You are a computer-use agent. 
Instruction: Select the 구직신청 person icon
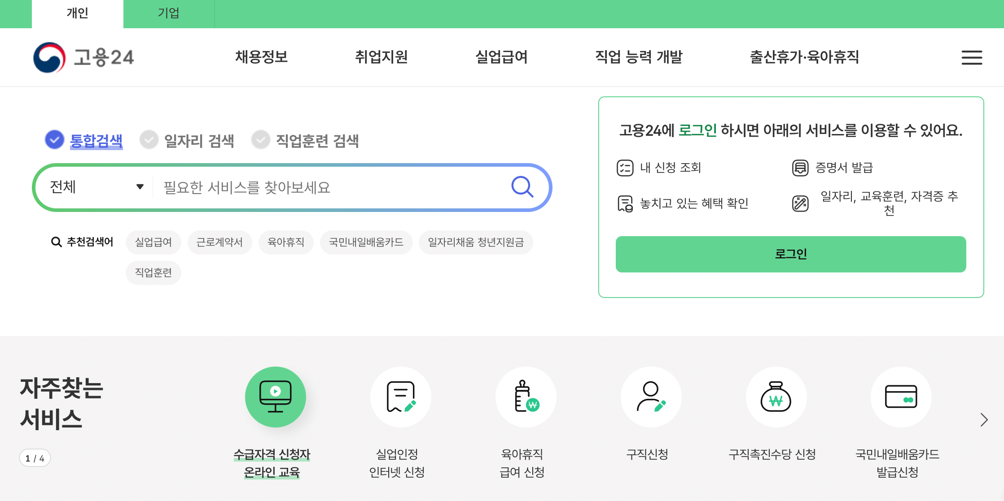[x=651, y=397]
